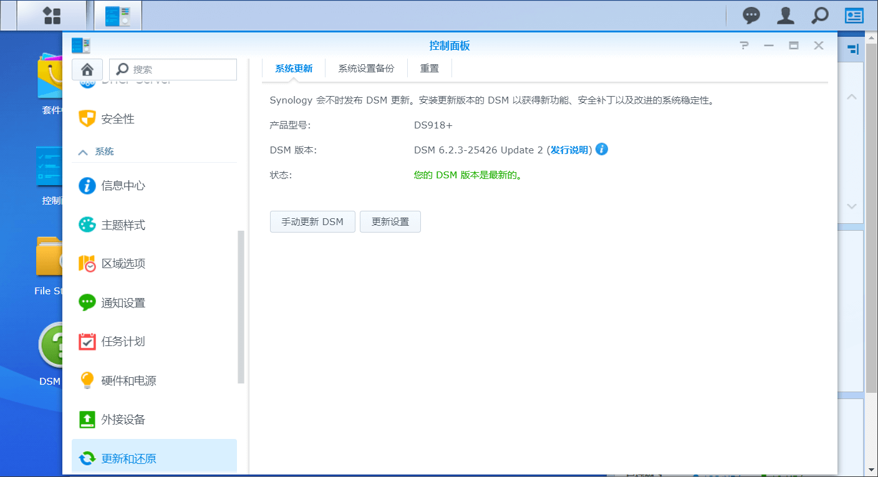
Task: Switch to the 系统设置备份 tab
Action: click(367, 68)
